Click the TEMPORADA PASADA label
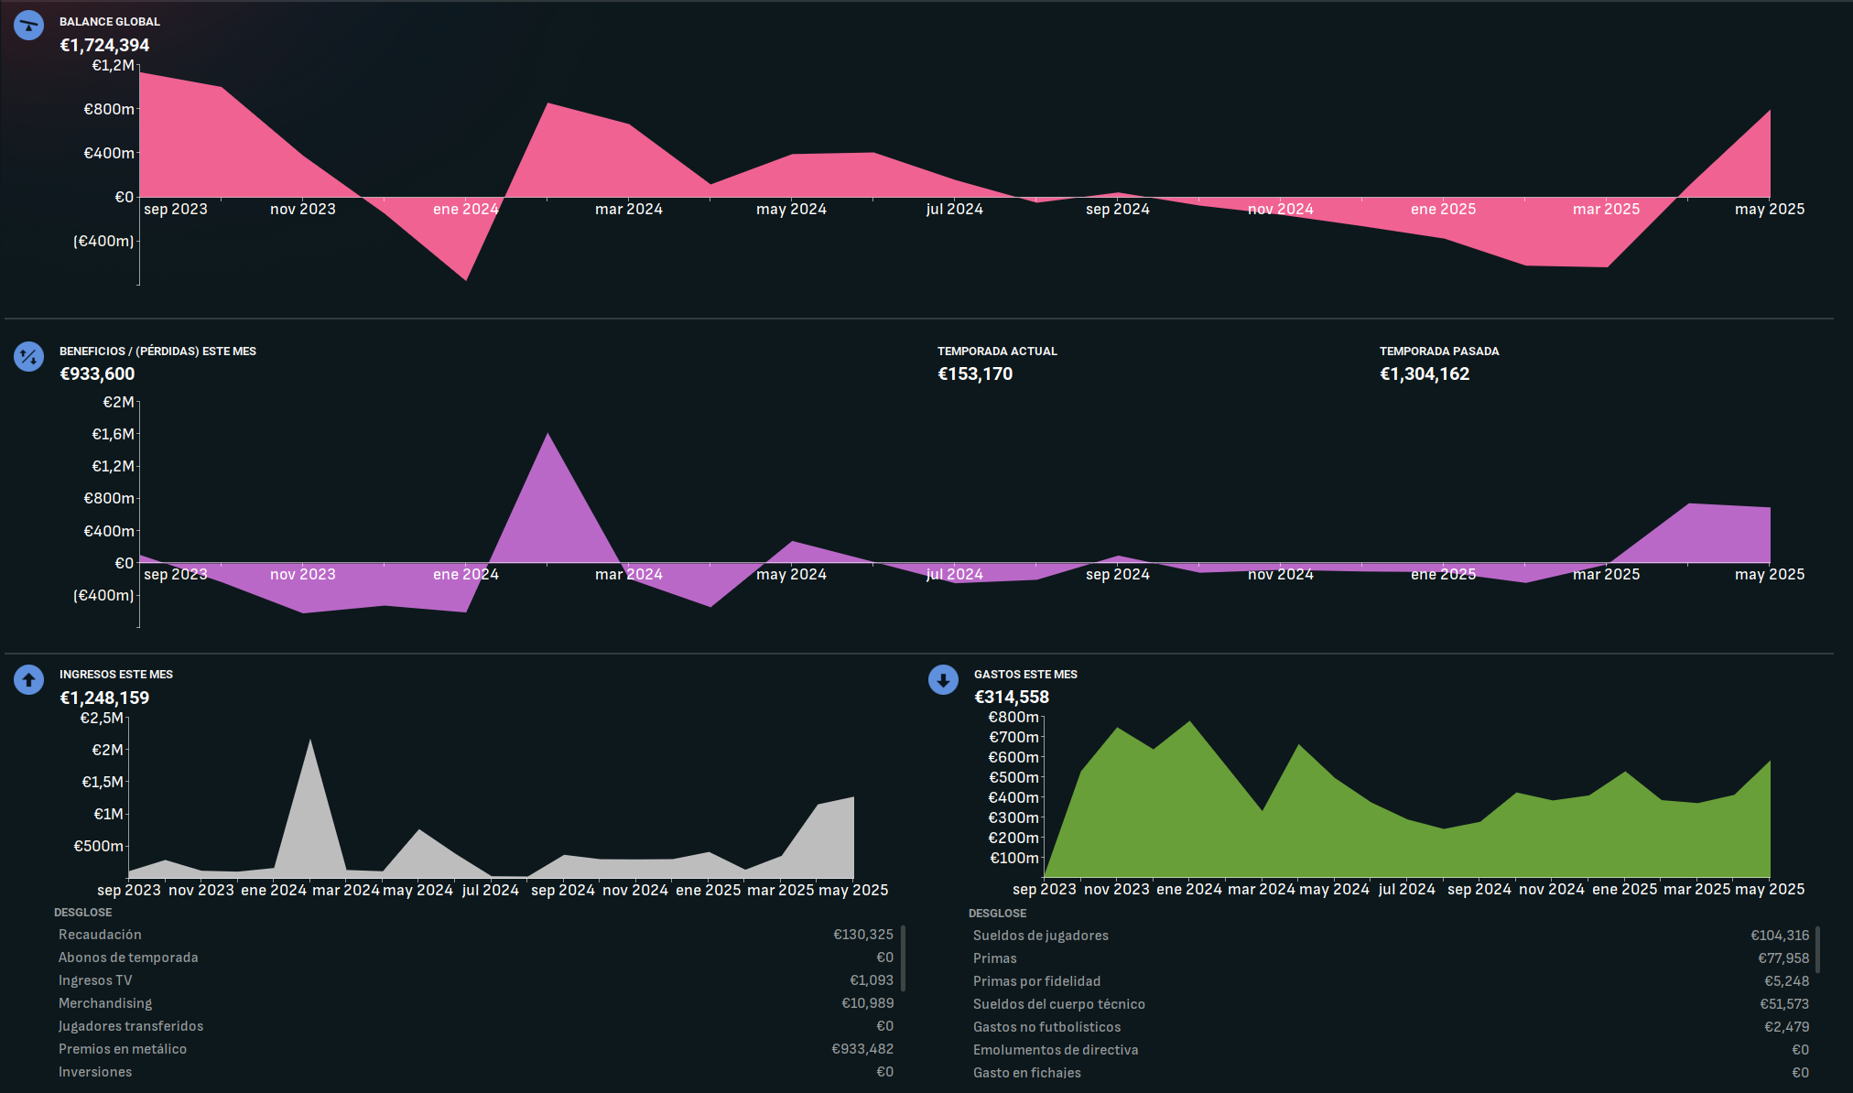The image size is (1853, 1093). [x=1439, y=351]
